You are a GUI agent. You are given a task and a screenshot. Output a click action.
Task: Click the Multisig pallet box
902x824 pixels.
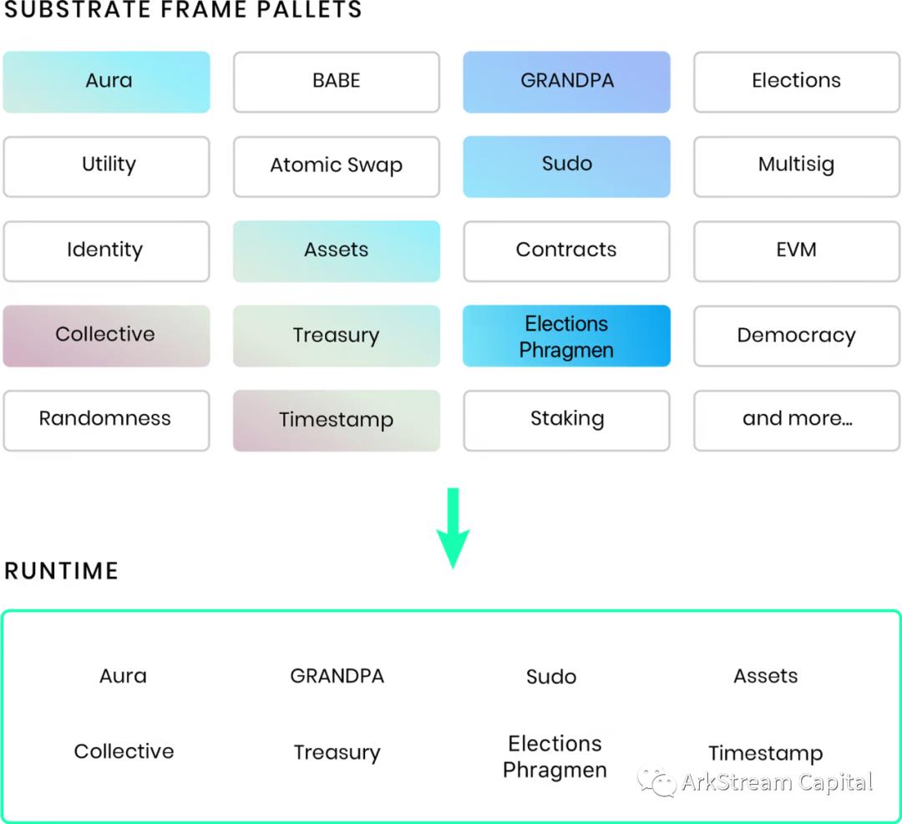tap(796, 166)
